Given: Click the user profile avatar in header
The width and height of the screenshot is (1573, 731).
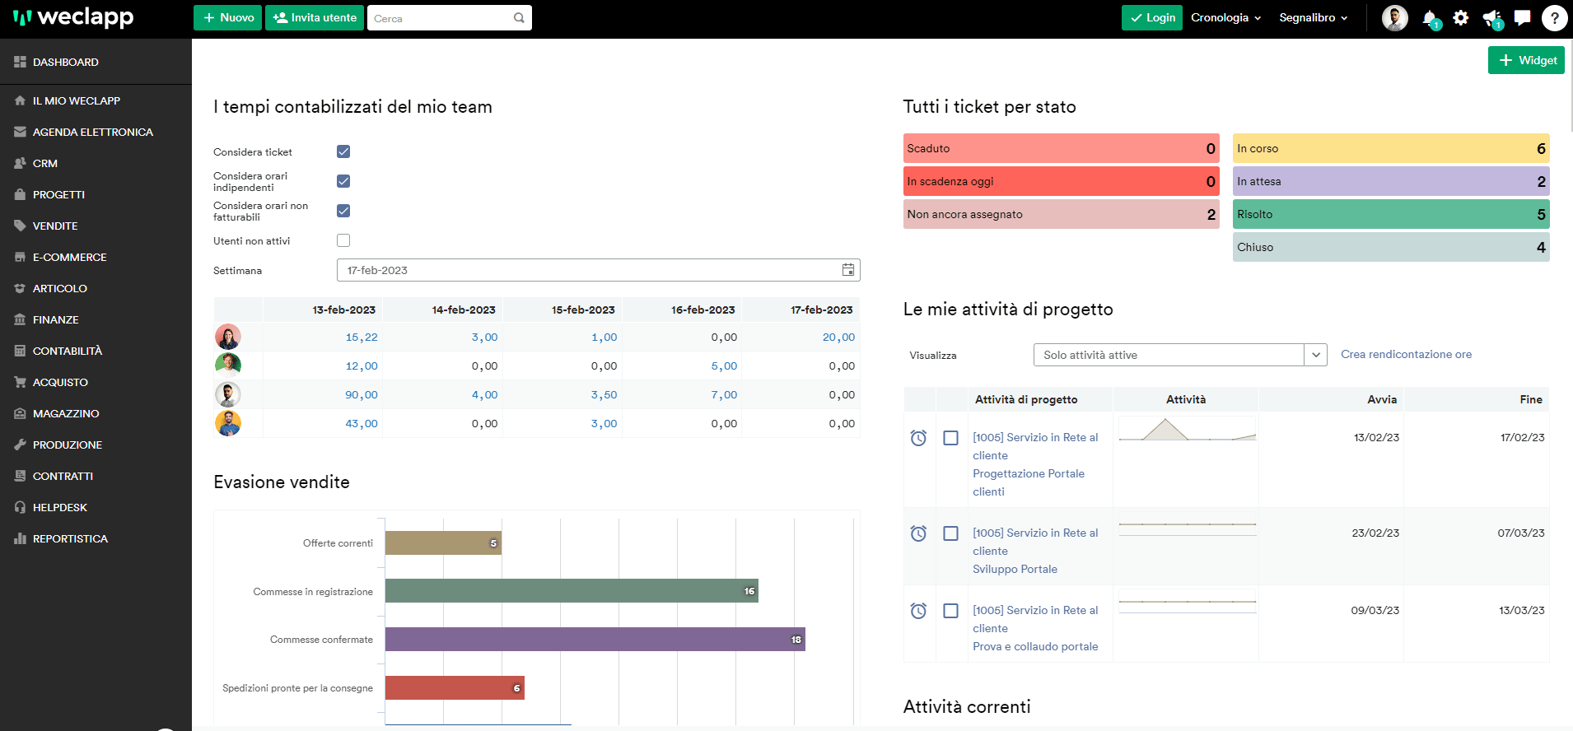Looking at the screenshot, I should point(1395,17).
